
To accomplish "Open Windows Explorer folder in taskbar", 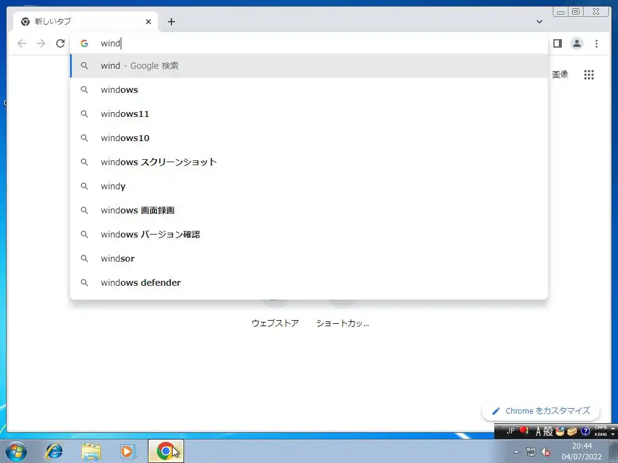I will 91,451.
